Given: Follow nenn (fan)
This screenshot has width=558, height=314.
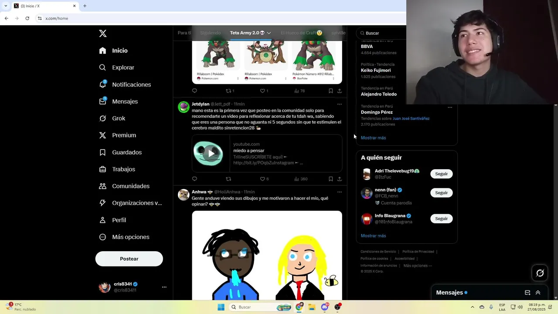Looking at the screenshot, I should click(441, 193).
